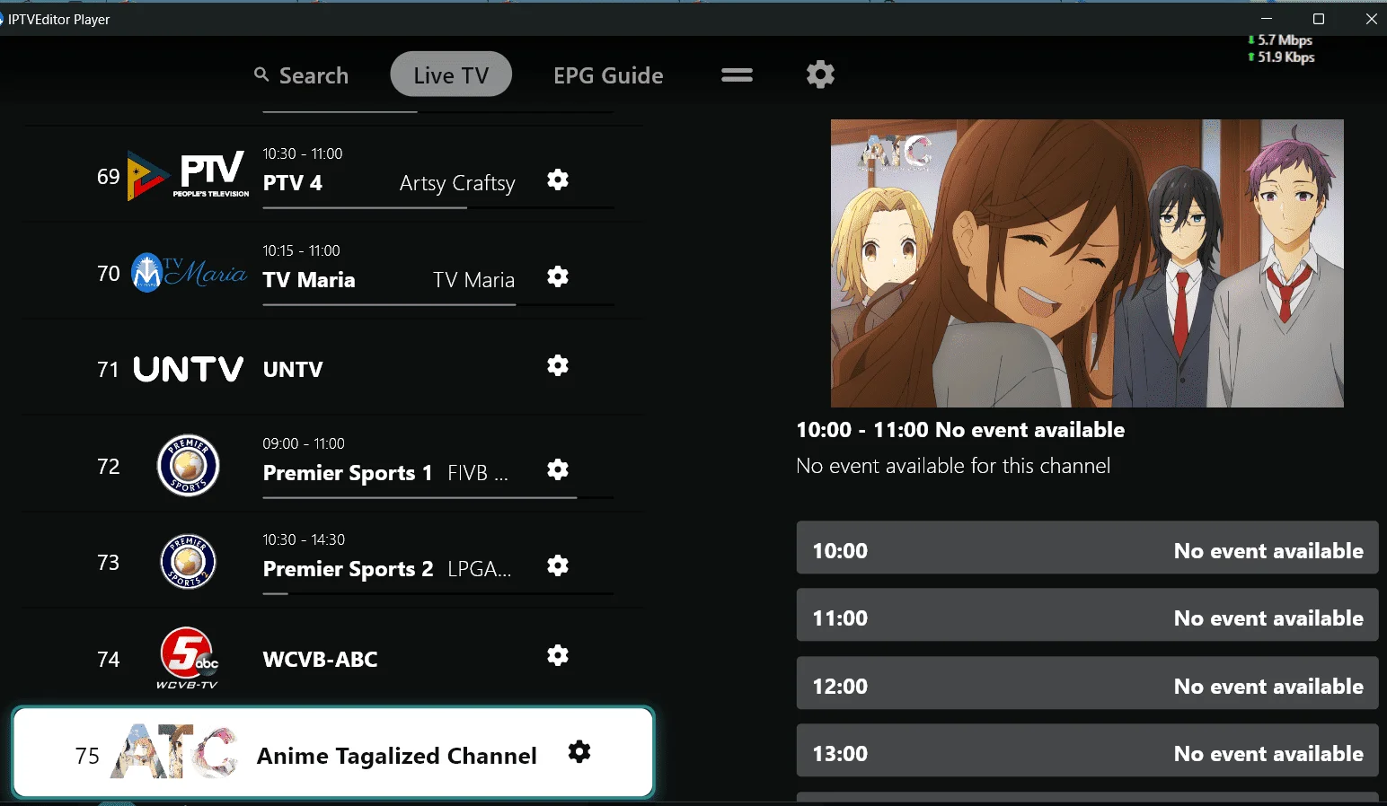Click the Premier Sports 2 logo
The image size is (1387, 806).
point(189,562)
